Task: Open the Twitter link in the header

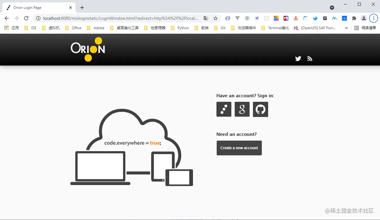Action: click(298, 59)
